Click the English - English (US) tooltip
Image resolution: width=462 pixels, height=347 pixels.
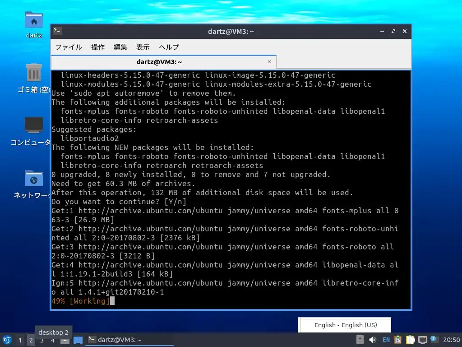[x=344, y=325]
